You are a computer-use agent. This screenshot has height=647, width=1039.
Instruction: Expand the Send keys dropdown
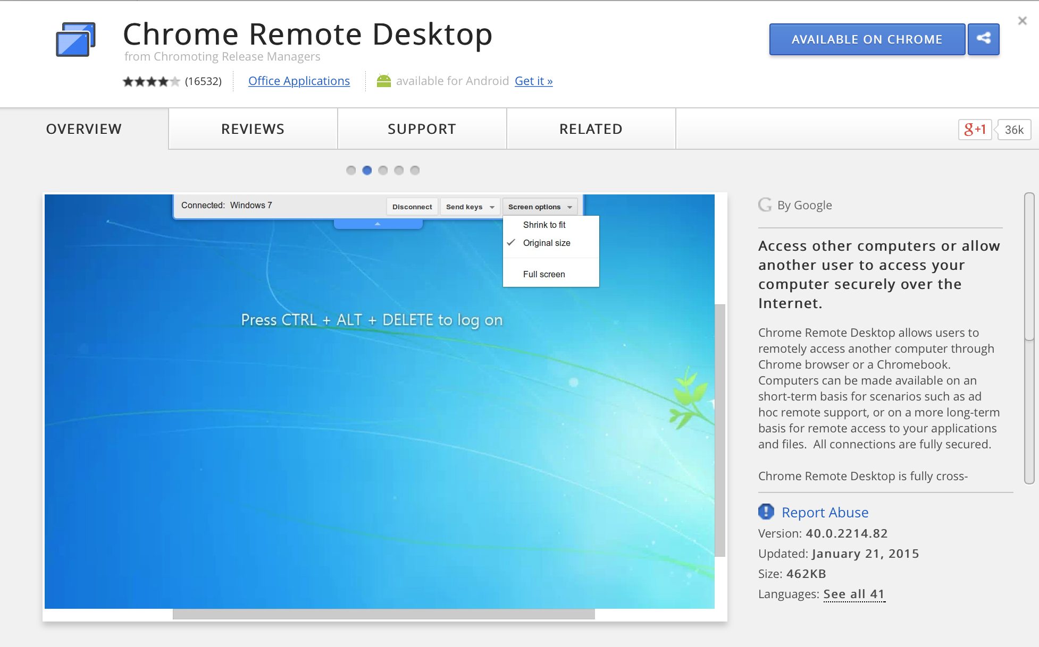[x=470, y=207]
